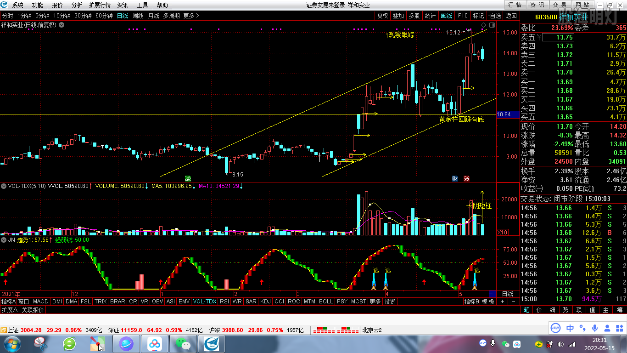Toggle Chinese input mode 中 button
Viewport: 627px width, 353px height.
pyautogui.click(x=570, y=328)
